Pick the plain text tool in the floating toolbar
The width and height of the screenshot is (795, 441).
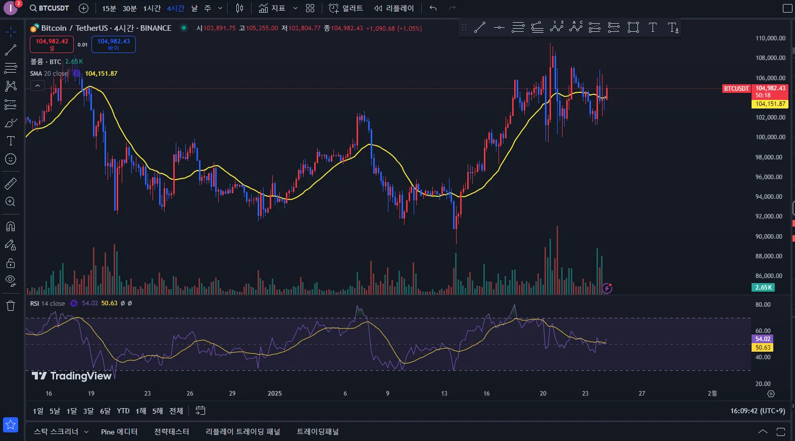point(653,27)
